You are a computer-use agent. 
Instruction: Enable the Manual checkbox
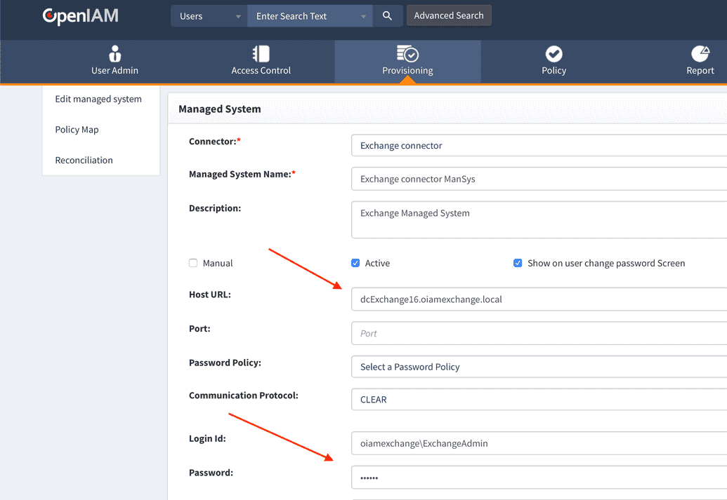[x=192, y=263]
